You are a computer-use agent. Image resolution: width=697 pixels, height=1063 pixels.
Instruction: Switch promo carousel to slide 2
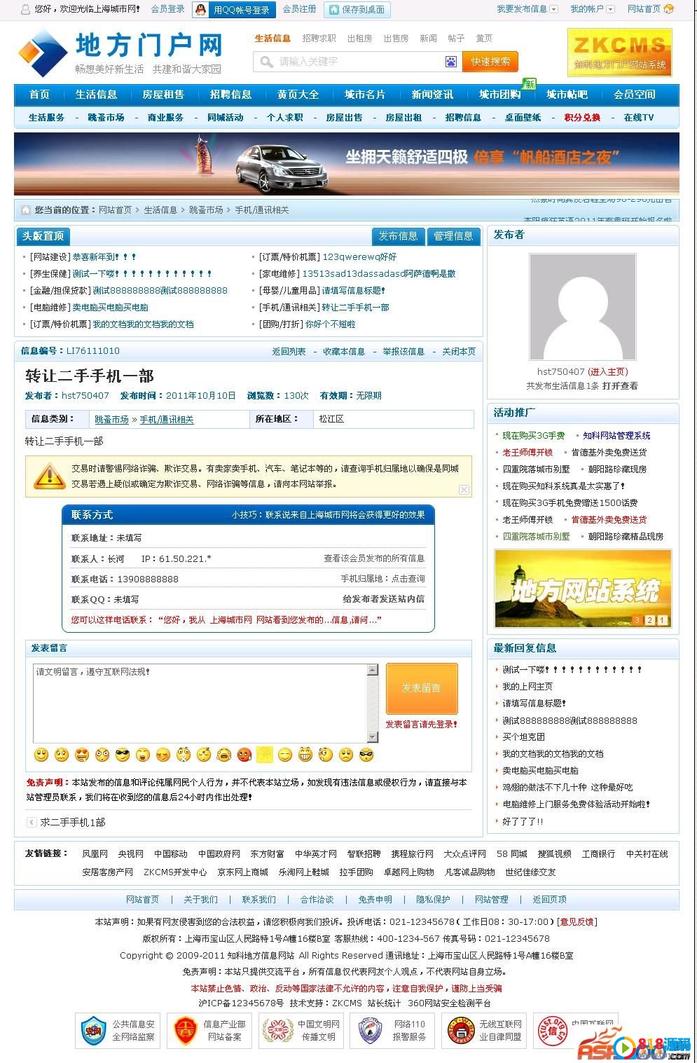pyautogui.click(x=649, y=620)
